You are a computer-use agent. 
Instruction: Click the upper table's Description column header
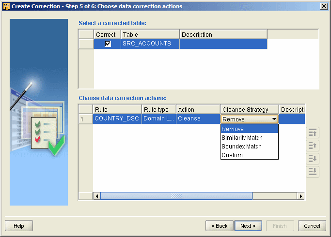(223, 34)
